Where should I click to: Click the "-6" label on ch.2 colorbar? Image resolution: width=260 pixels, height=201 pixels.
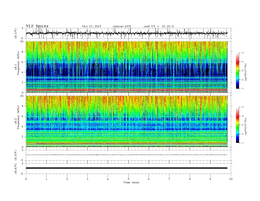point(242,134)
